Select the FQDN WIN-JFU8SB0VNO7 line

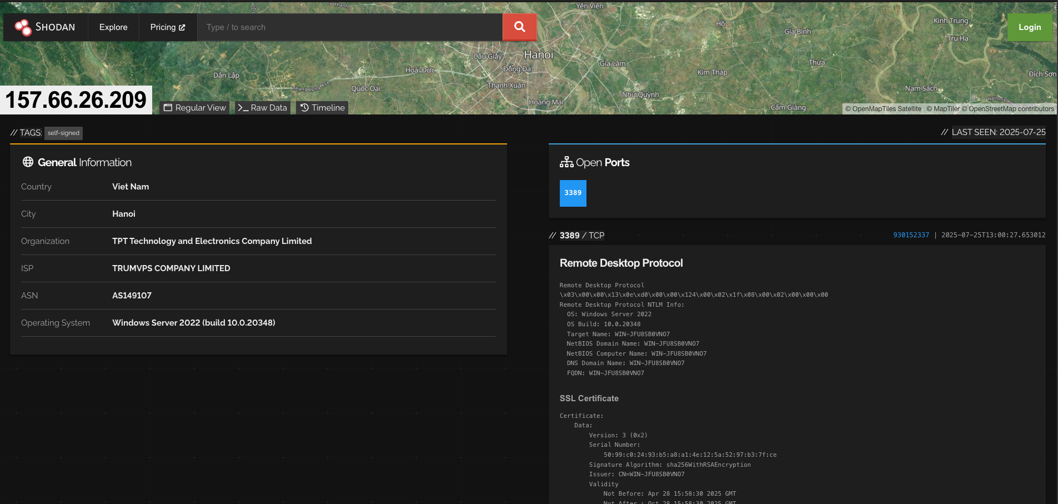click(605, 373)
